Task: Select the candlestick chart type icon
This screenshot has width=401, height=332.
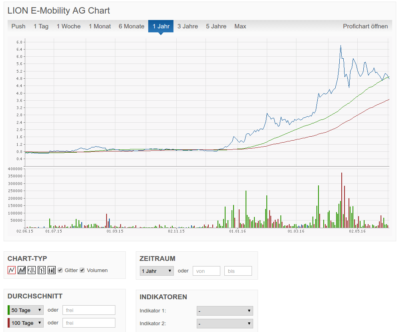Action: [x=51, y=270]
